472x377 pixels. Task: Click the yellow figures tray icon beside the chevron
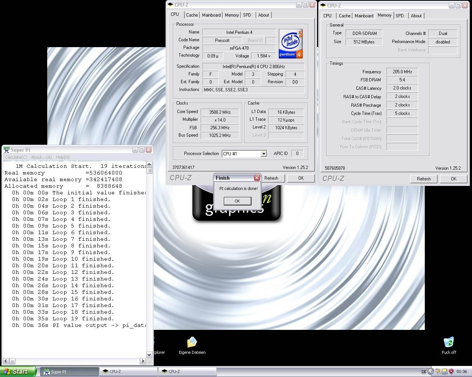tap(438, 371)
